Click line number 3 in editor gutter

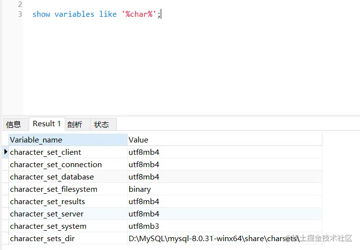pyautogui.click(x=20, y=14)
